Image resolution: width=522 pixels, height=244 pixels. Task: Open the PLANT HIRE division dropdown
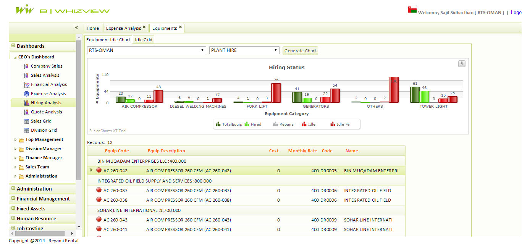coord(244,50)
